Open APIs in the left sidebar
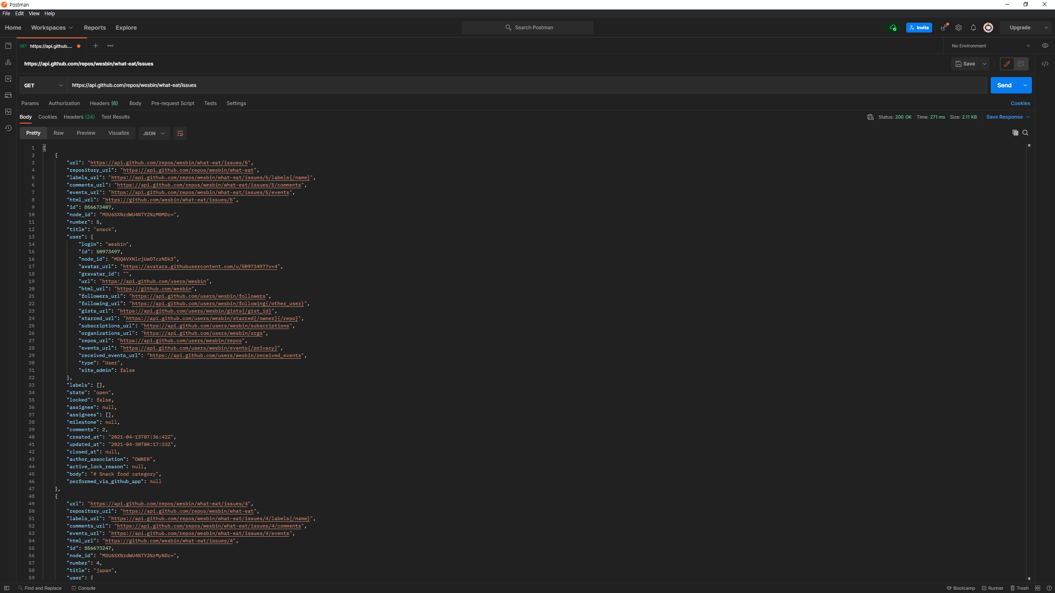 (x=8, y=62)
